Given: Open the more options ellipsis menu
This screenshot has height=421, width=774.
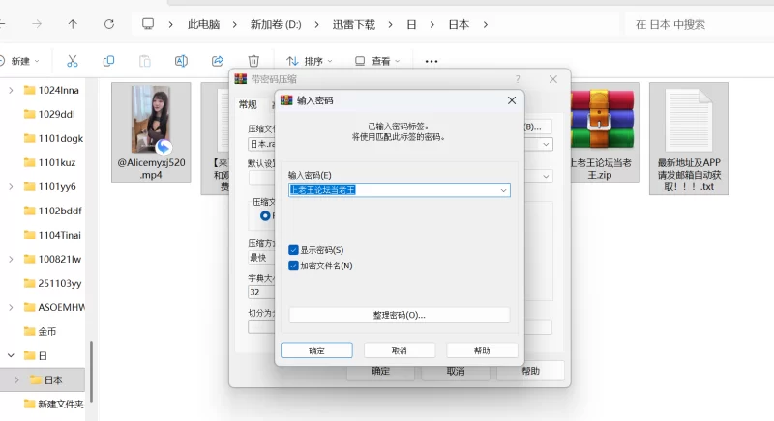Looking at the screenshot, I should click(432, 61).
